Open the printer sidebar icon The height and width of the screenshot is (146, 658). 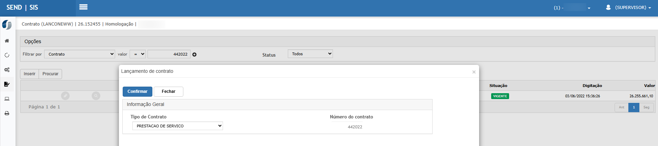[x=7, y=113]
